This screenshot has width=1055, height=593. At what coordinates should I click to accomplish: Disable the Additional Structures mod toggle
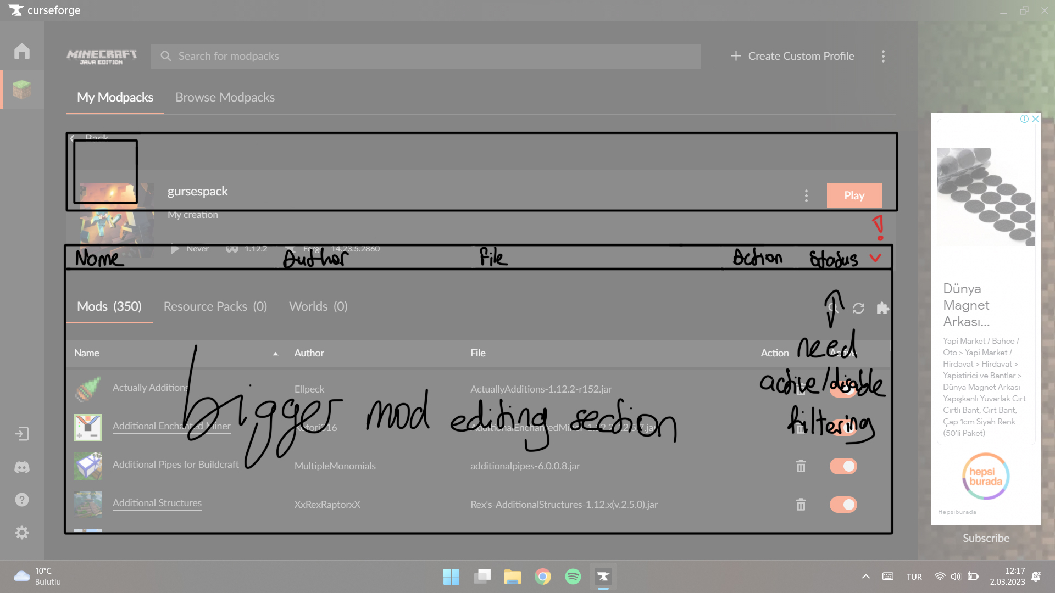click(843, 505)
